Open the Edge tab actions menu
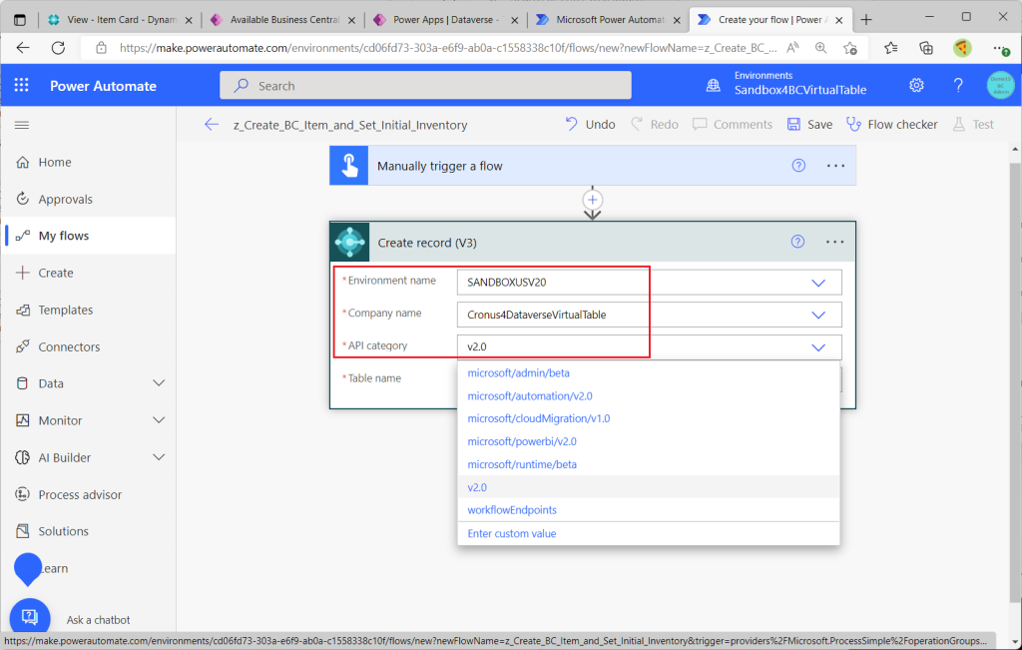Image resolution: width=1022 pixels, height=650 pixels. 20,20
